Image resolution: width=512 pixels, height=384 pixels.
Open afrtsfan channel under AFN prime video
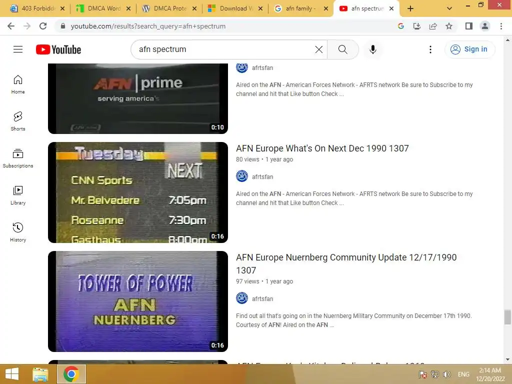point(262,68)
